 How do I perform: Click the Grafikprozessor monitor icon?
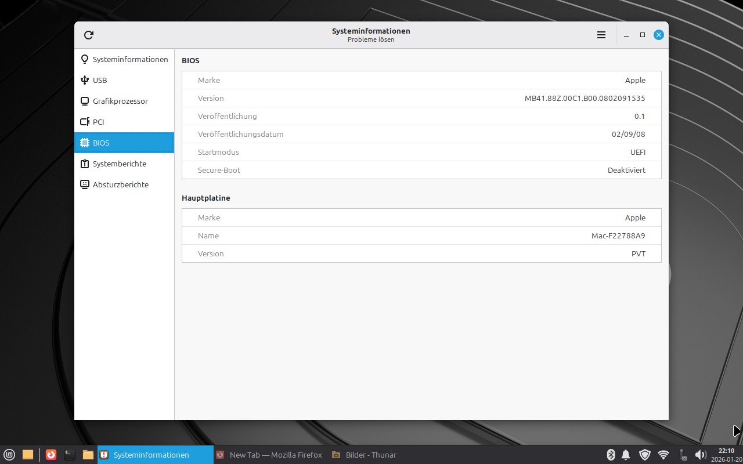(85, 101)
